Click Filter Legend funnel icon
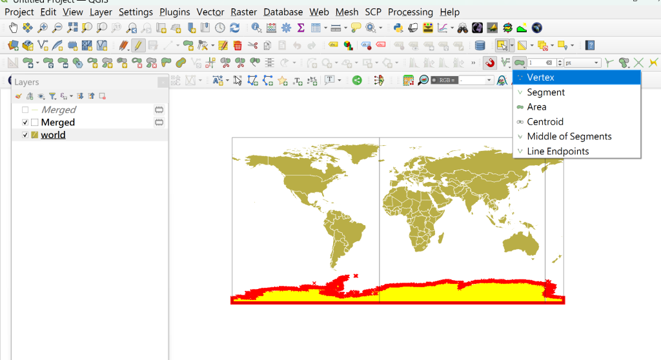Image resolution: width=661 pixels, height=360 pixels. coord(52,96)
